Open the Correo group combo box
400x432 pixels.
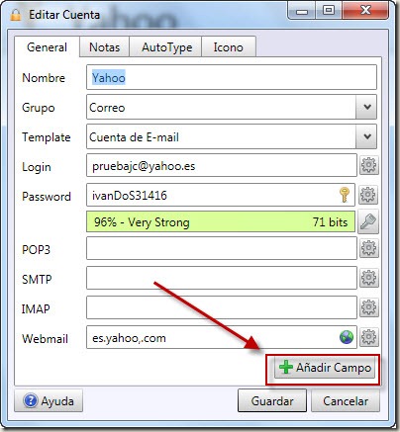[x=232, y=107]
